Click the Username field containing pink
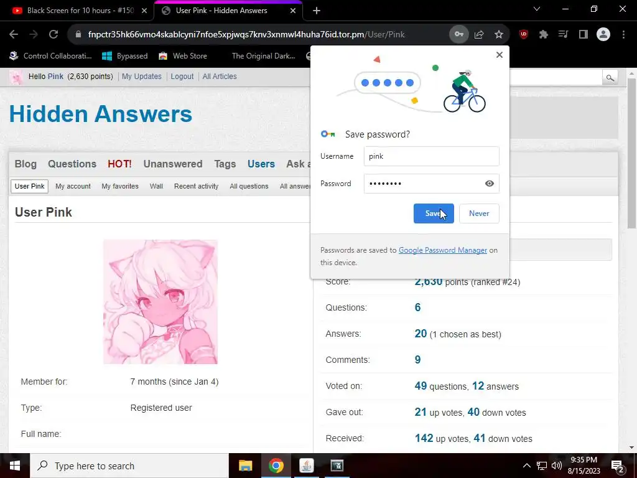This screenshot has height=478, width=637. 432,156
